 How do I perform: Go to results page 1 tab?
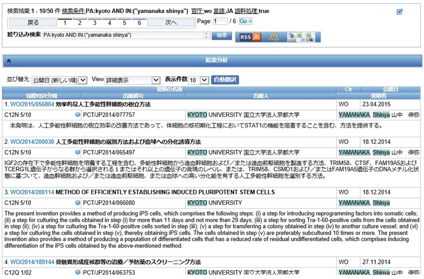tap(65, 23)
